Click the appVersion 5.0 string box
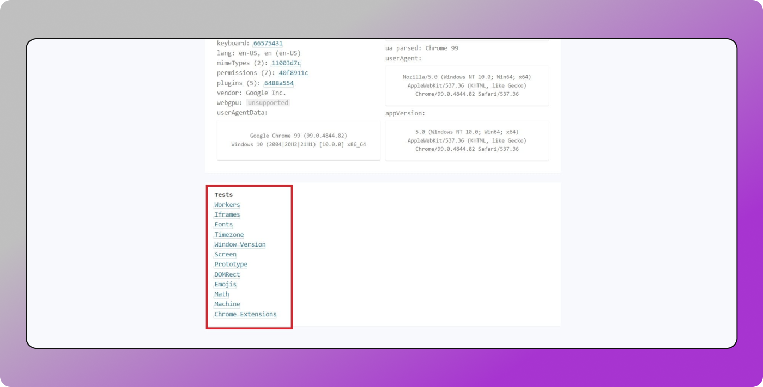 467,140
